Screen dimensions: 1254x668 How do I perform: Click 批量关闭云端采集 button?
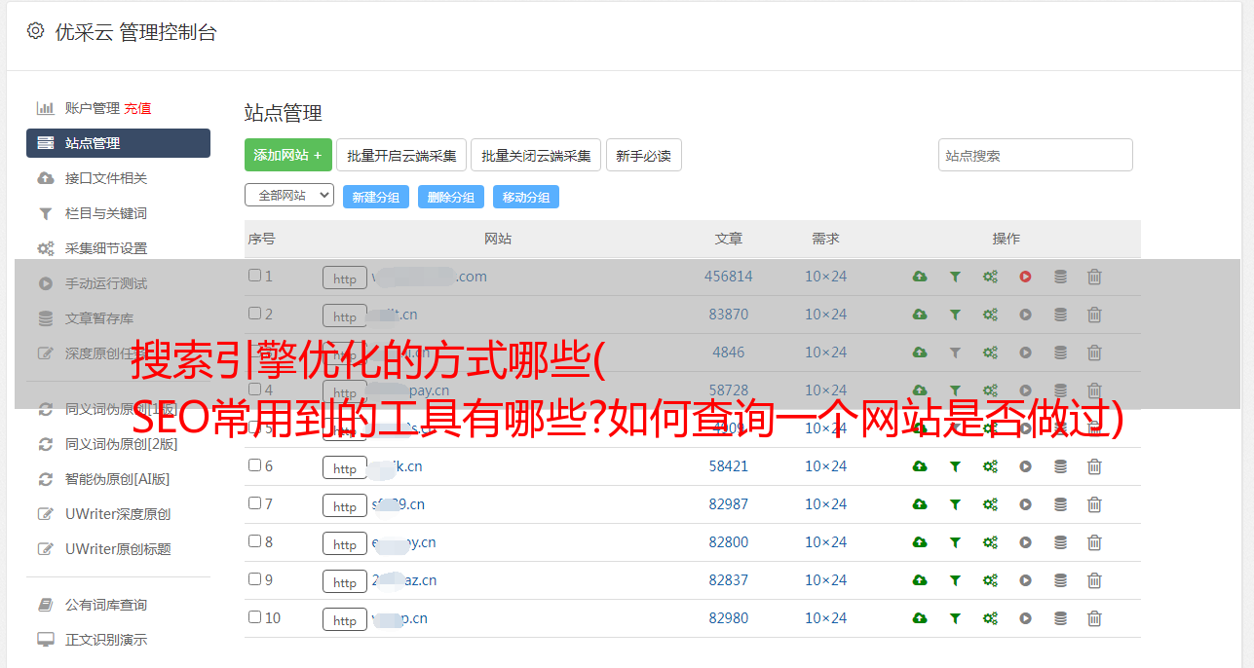pyautogui.click(x=536, y=155)
